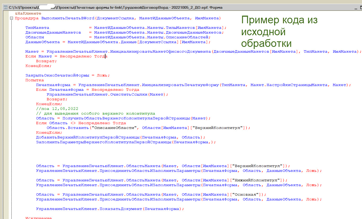Click the Процедура keyword
This screenshot has width=362, height=219.
pyautogui.click(x=27, y=18)
